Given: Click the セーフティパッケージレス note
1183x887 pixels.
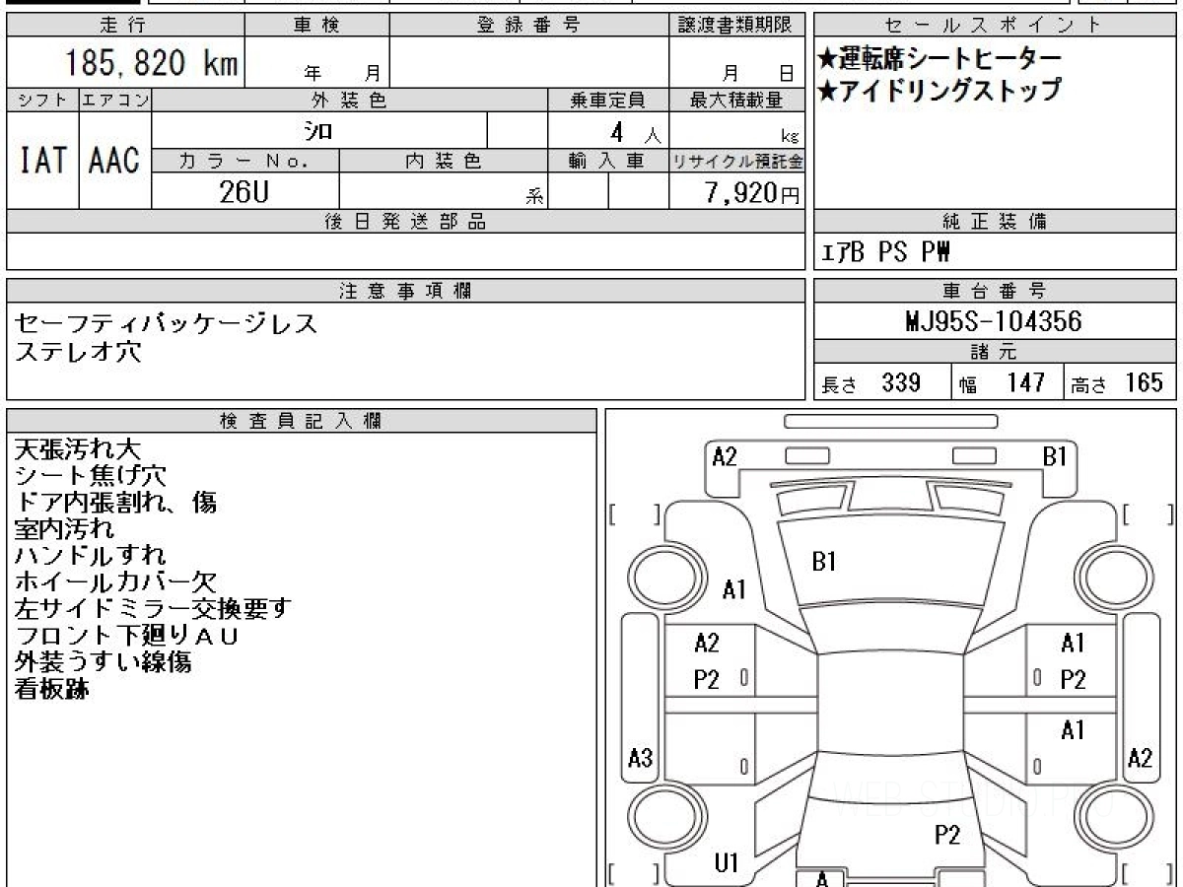Looking at the screenshot, I should coord(166,324).
